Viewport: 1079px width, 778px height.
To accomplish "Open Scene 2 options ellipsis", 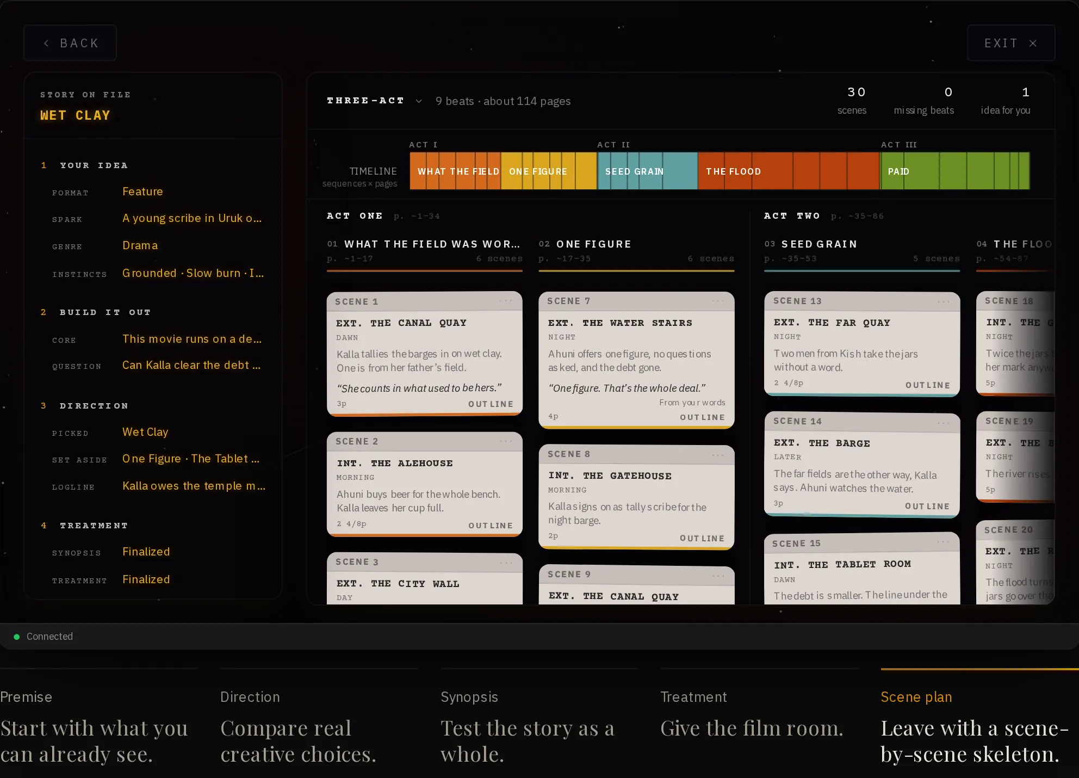I will [506, 441].
